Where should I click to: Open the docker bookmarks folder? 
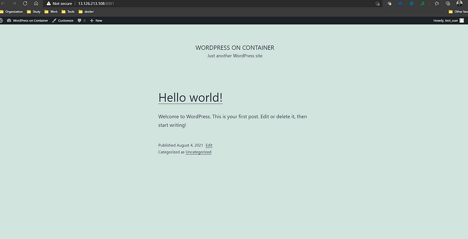pos(86,12)
